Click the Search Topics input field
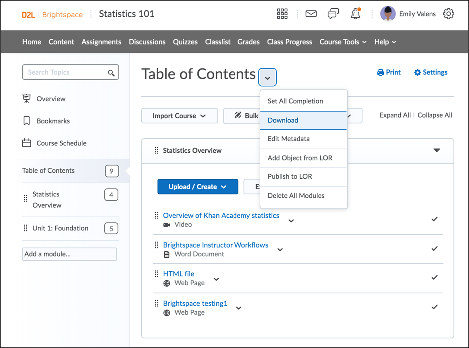The height and width of the screenshot is (348, 469). point(70,72)
